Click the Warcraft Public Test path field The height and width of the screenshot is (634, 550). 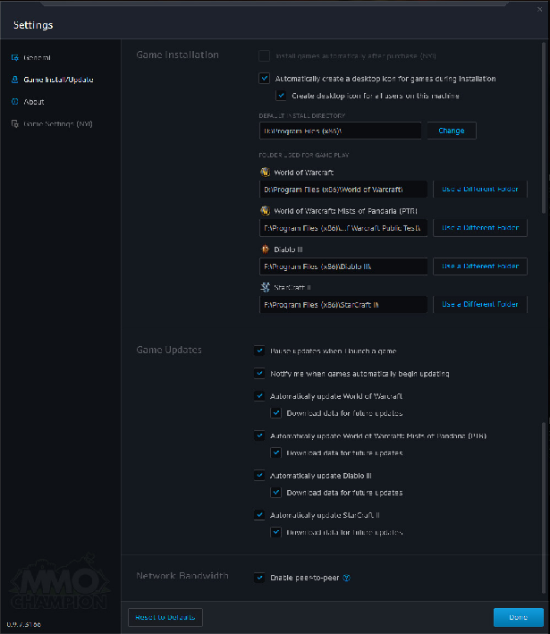pyautogui.click(x=343, y=228)
